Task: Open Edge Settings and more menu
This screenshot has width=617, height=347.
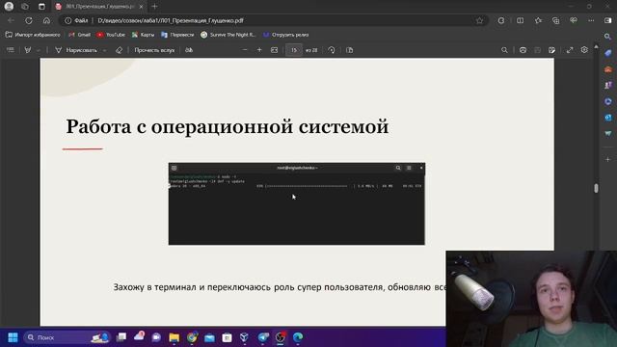Action: click(x=591, y=20)
